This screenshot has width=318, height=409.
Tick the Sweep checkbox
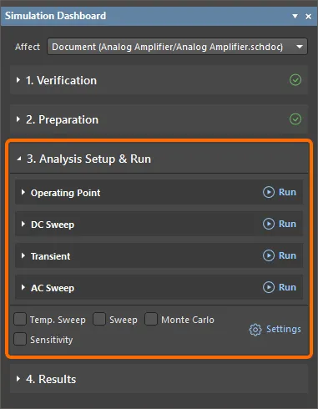(99, 319)
